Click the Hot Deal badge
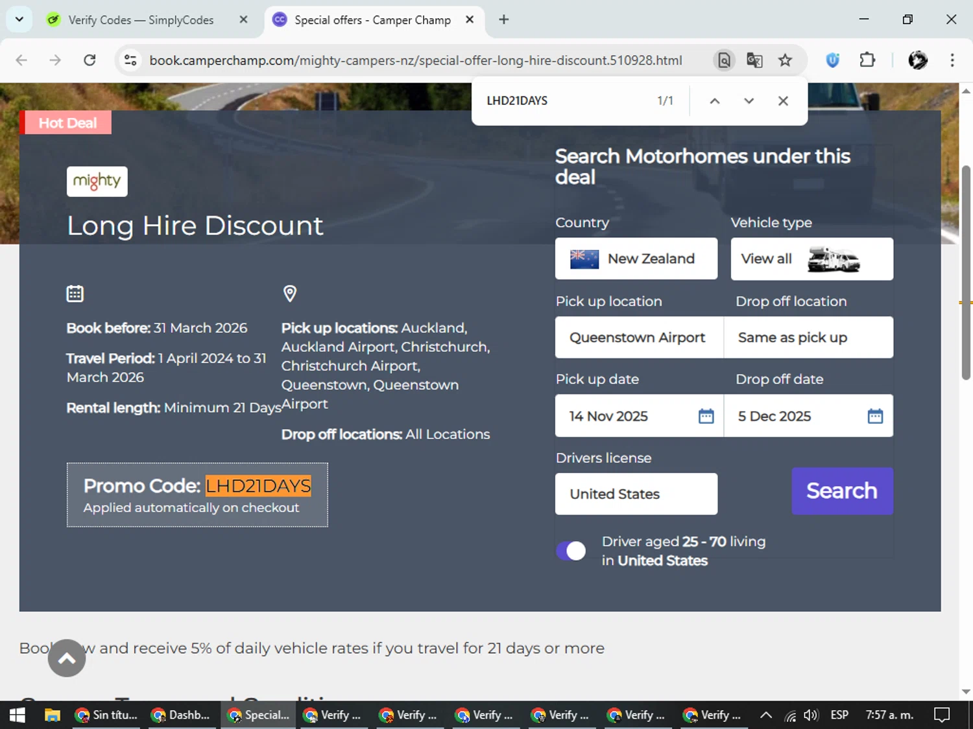 pos(67,122)
